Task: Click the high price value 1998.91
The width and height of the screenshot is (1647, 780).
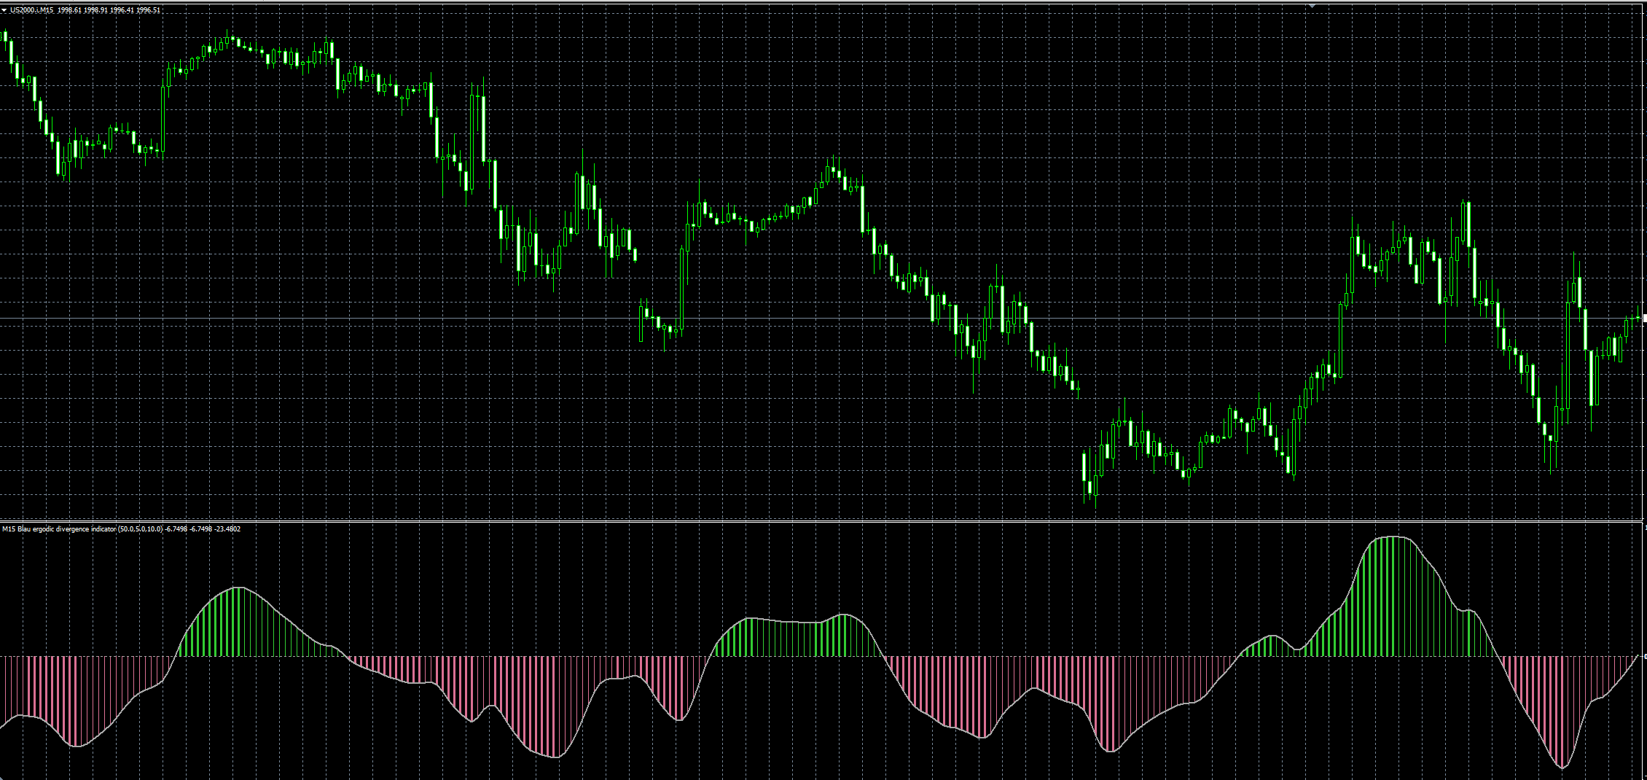Action: [x=95, y=10]
